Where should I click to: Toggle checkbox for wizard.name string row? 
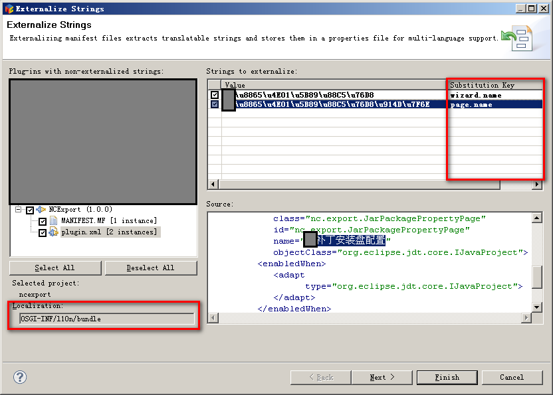click(x=215, y=95)
